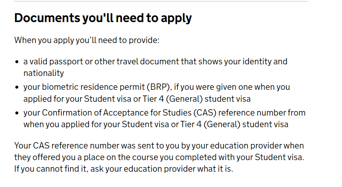Screen dimensions: 342x187
Task: Click the bullet point before "a valid passport"
Action: [17, 62]
